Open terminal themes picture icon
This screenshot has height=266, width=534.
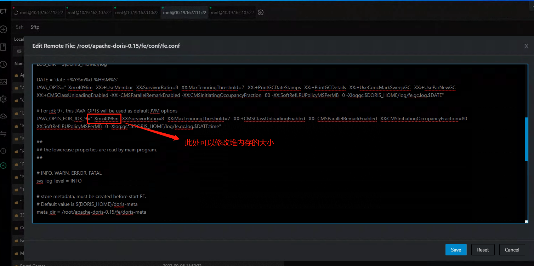pos(4,82)
